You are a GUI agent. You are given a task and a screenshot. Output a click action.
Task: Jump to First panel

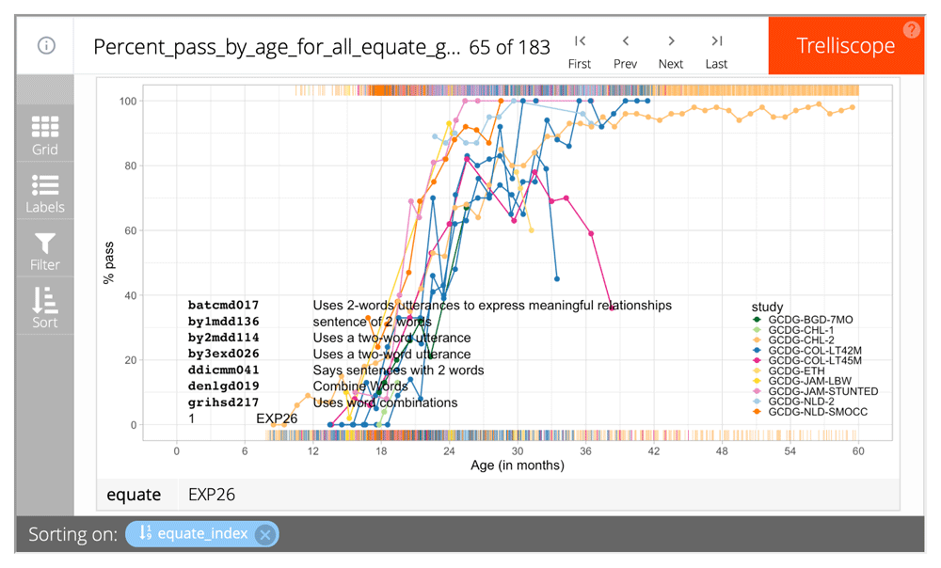point(580,50)
